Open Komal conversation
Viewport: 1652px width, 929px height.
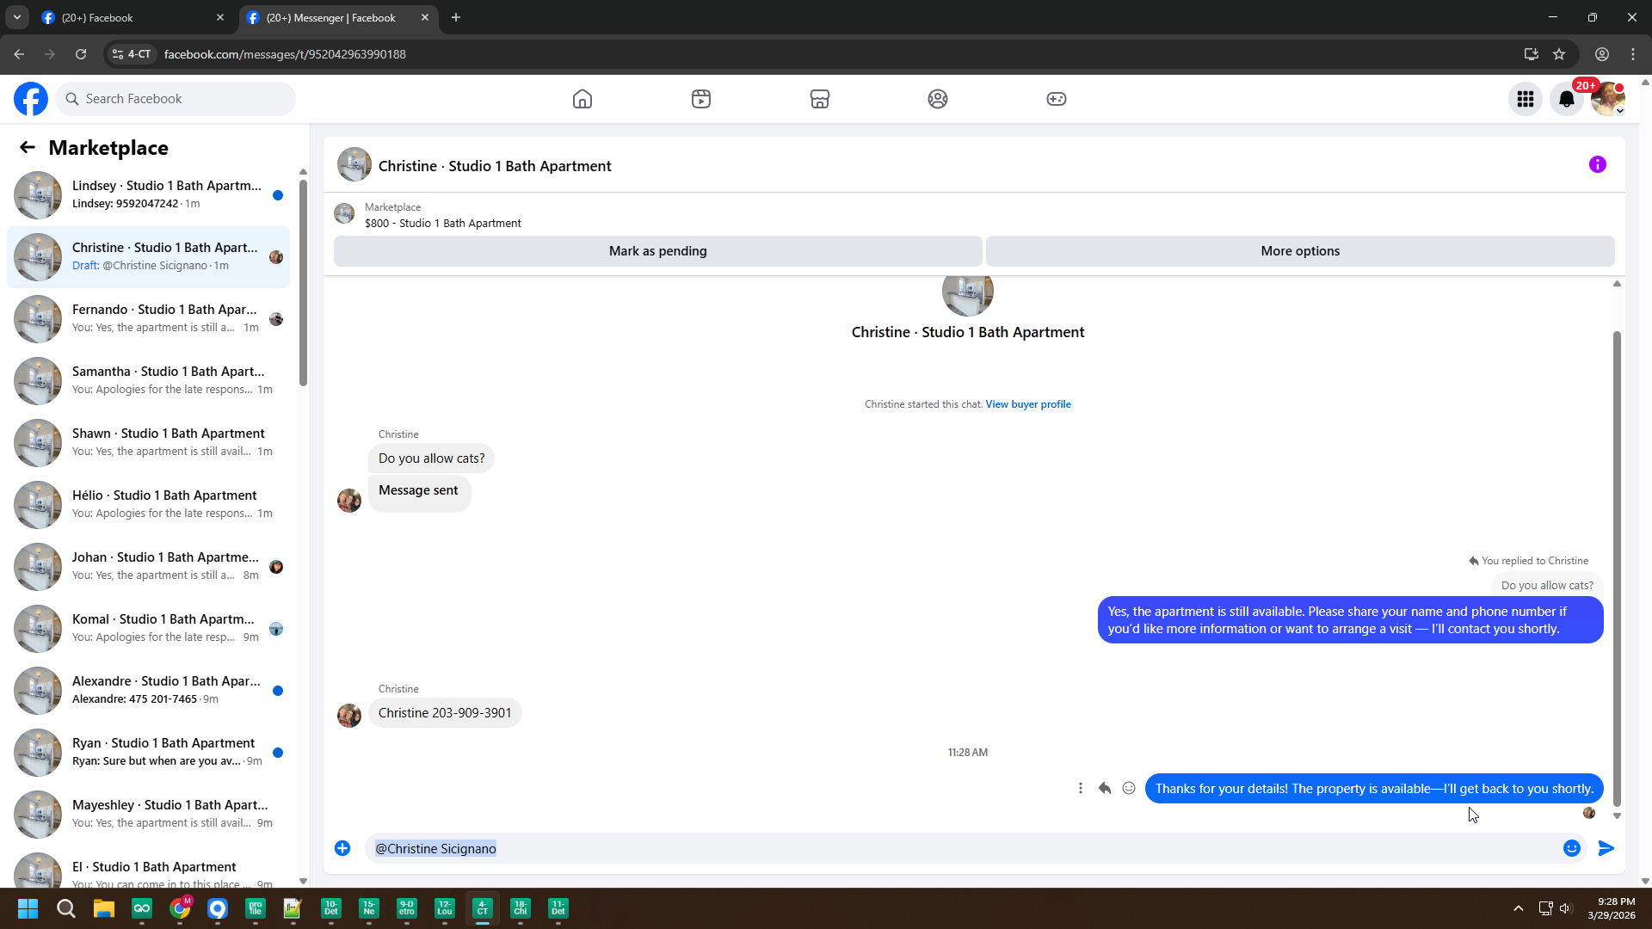[148, 629]
